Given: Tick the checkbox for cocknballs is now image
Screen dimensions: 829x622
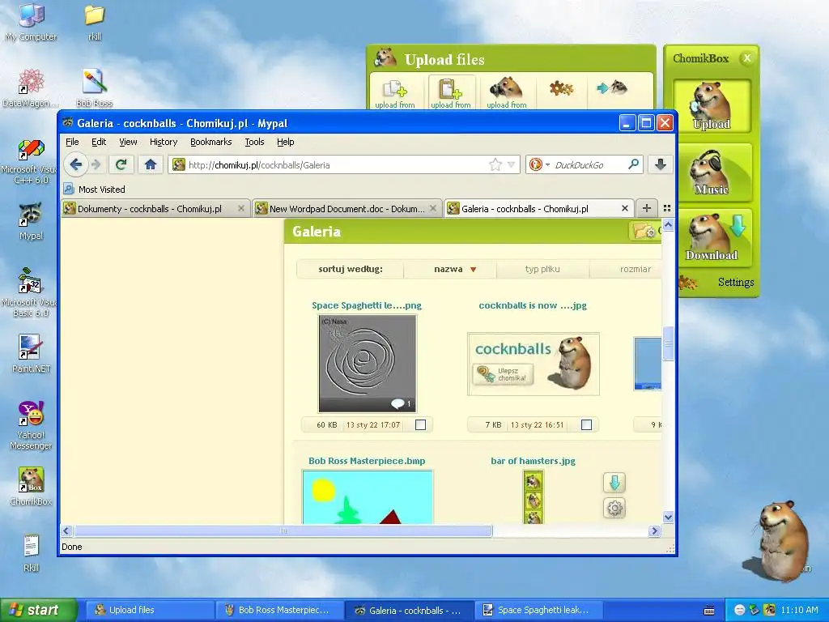Looking at the screenshot, I should tap(586, 424).
